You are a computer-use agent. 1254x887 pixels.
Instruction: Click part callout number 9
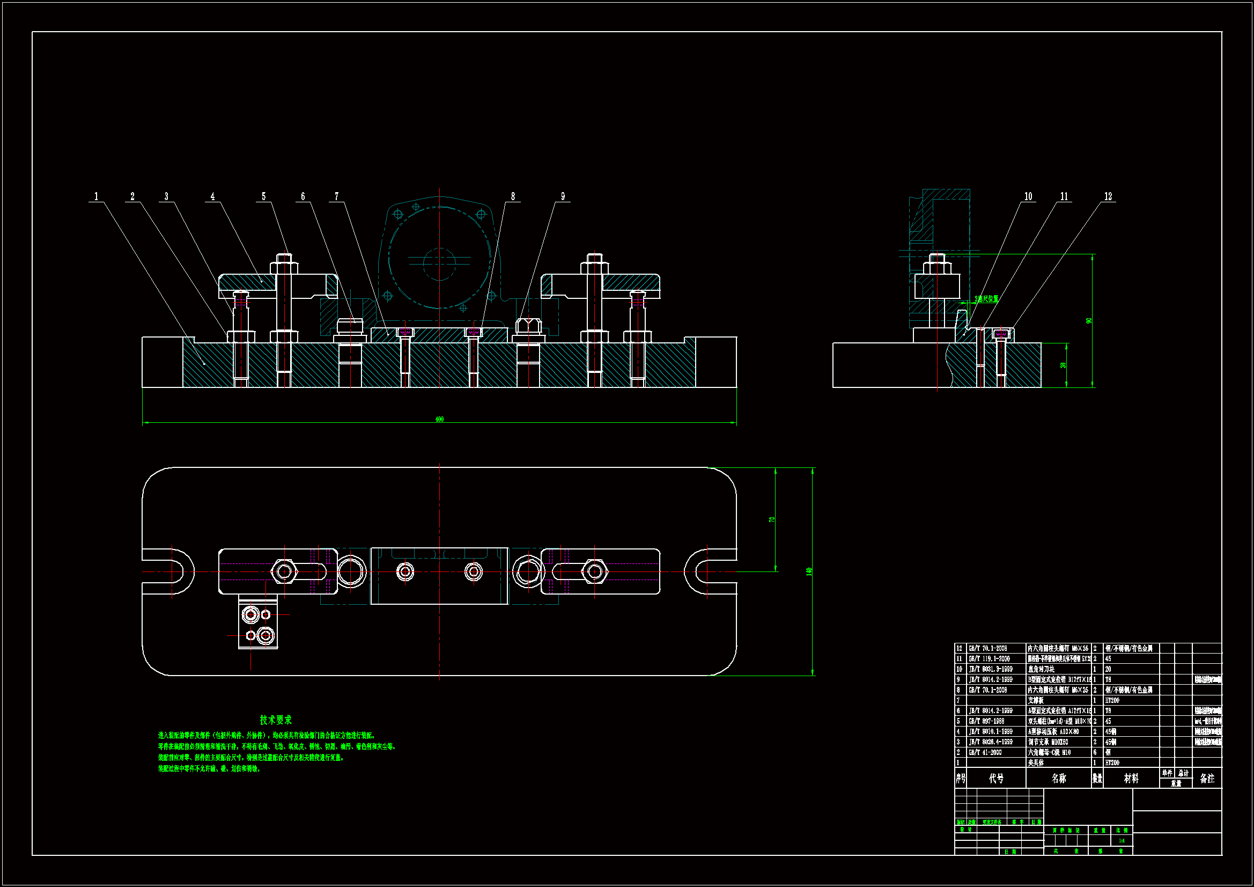click(x=563, y=196)
